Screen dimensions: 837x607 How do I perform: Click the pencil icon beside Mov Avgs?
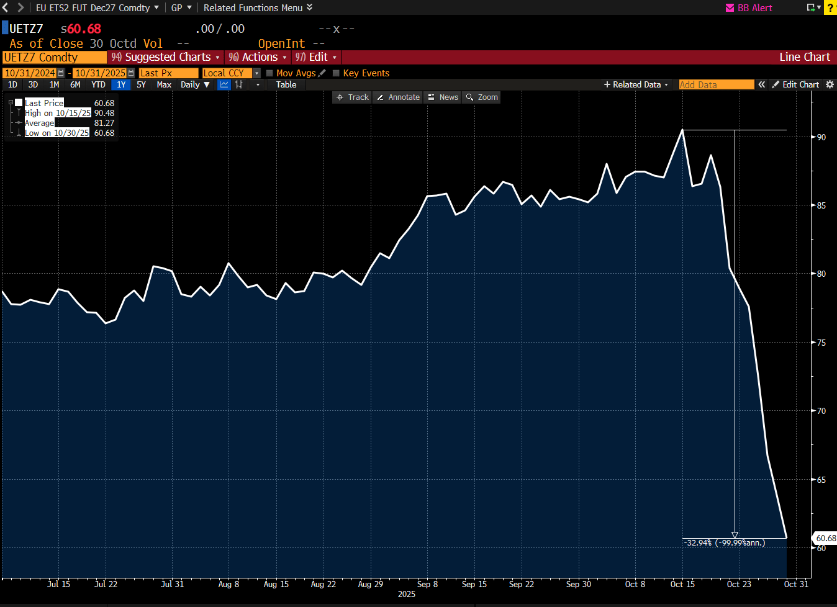point(322,73)
